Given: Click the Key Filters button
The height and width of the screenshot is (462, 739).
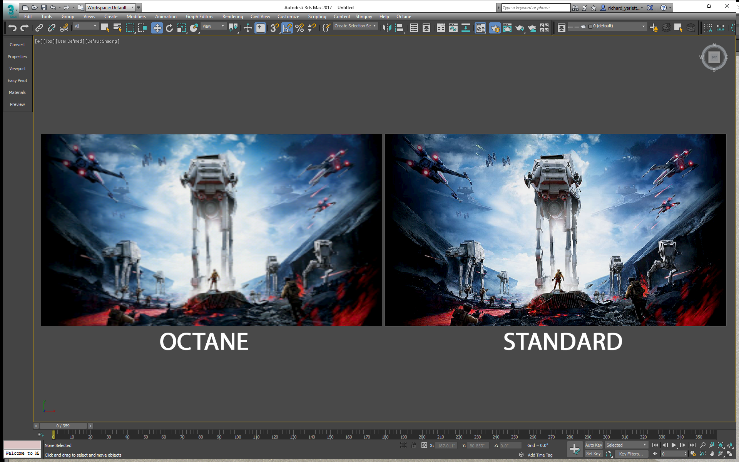Looking at the screenshot, I should (x=631, y=454).
